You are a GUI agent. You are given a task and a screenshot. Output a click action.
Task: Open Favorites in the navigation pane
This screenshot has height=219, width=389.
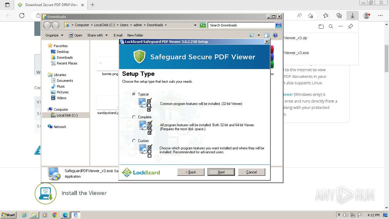[x=60, y=46]
